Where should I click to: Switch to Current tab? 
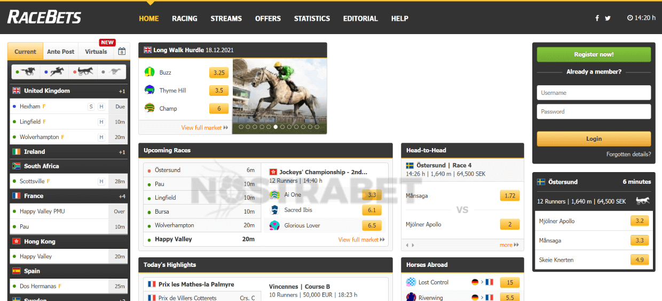coord(26,52)
